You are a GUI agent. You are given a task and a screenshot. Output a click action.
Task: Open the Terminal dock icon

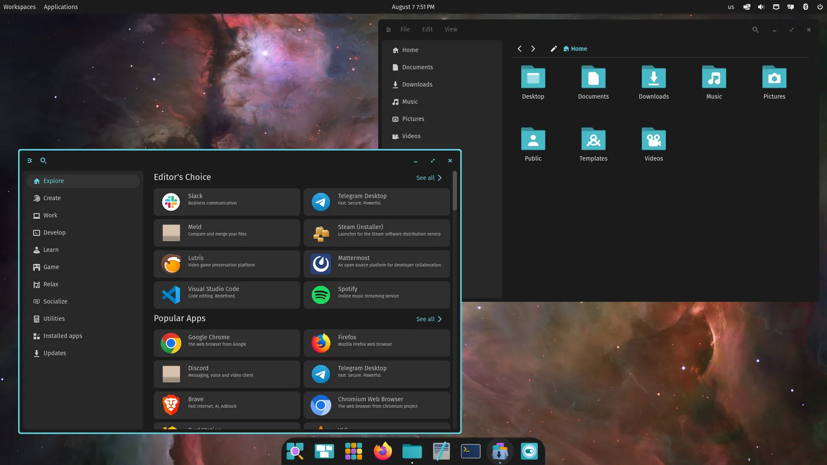pos(470,451)
